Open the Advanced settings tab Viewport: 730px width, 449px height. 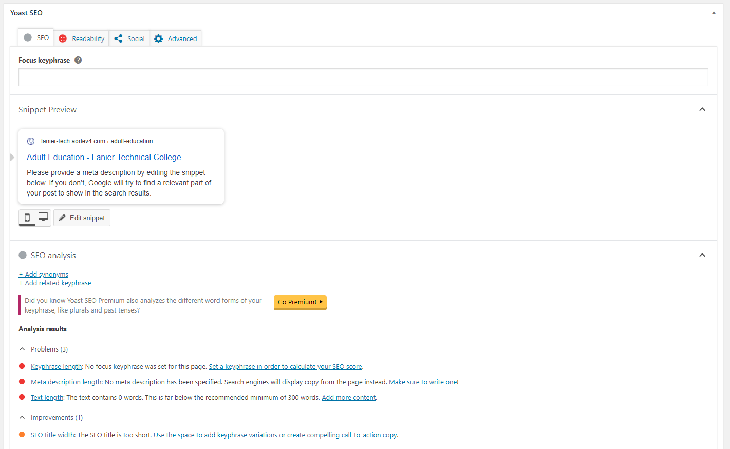click(176, 38)
